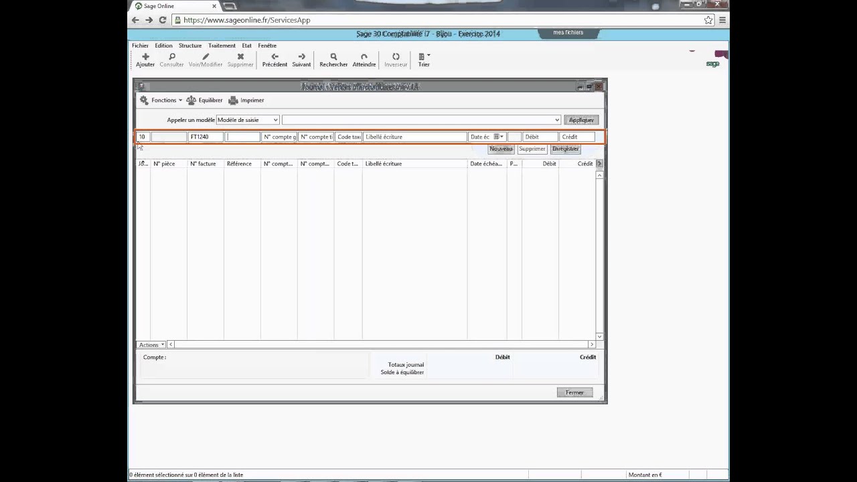The image size is (857, 482).
Task: Click the day field containing 10
Action: [x=143, y=137]
